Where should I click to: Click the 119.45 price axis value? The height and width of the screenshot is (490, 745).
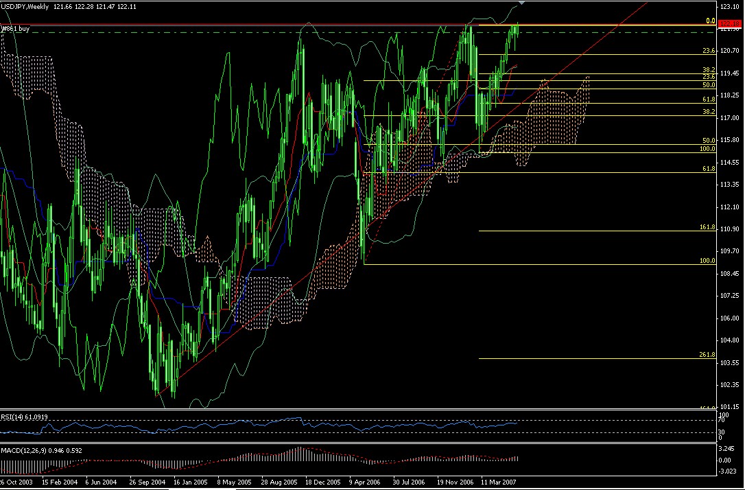(729, 73)
